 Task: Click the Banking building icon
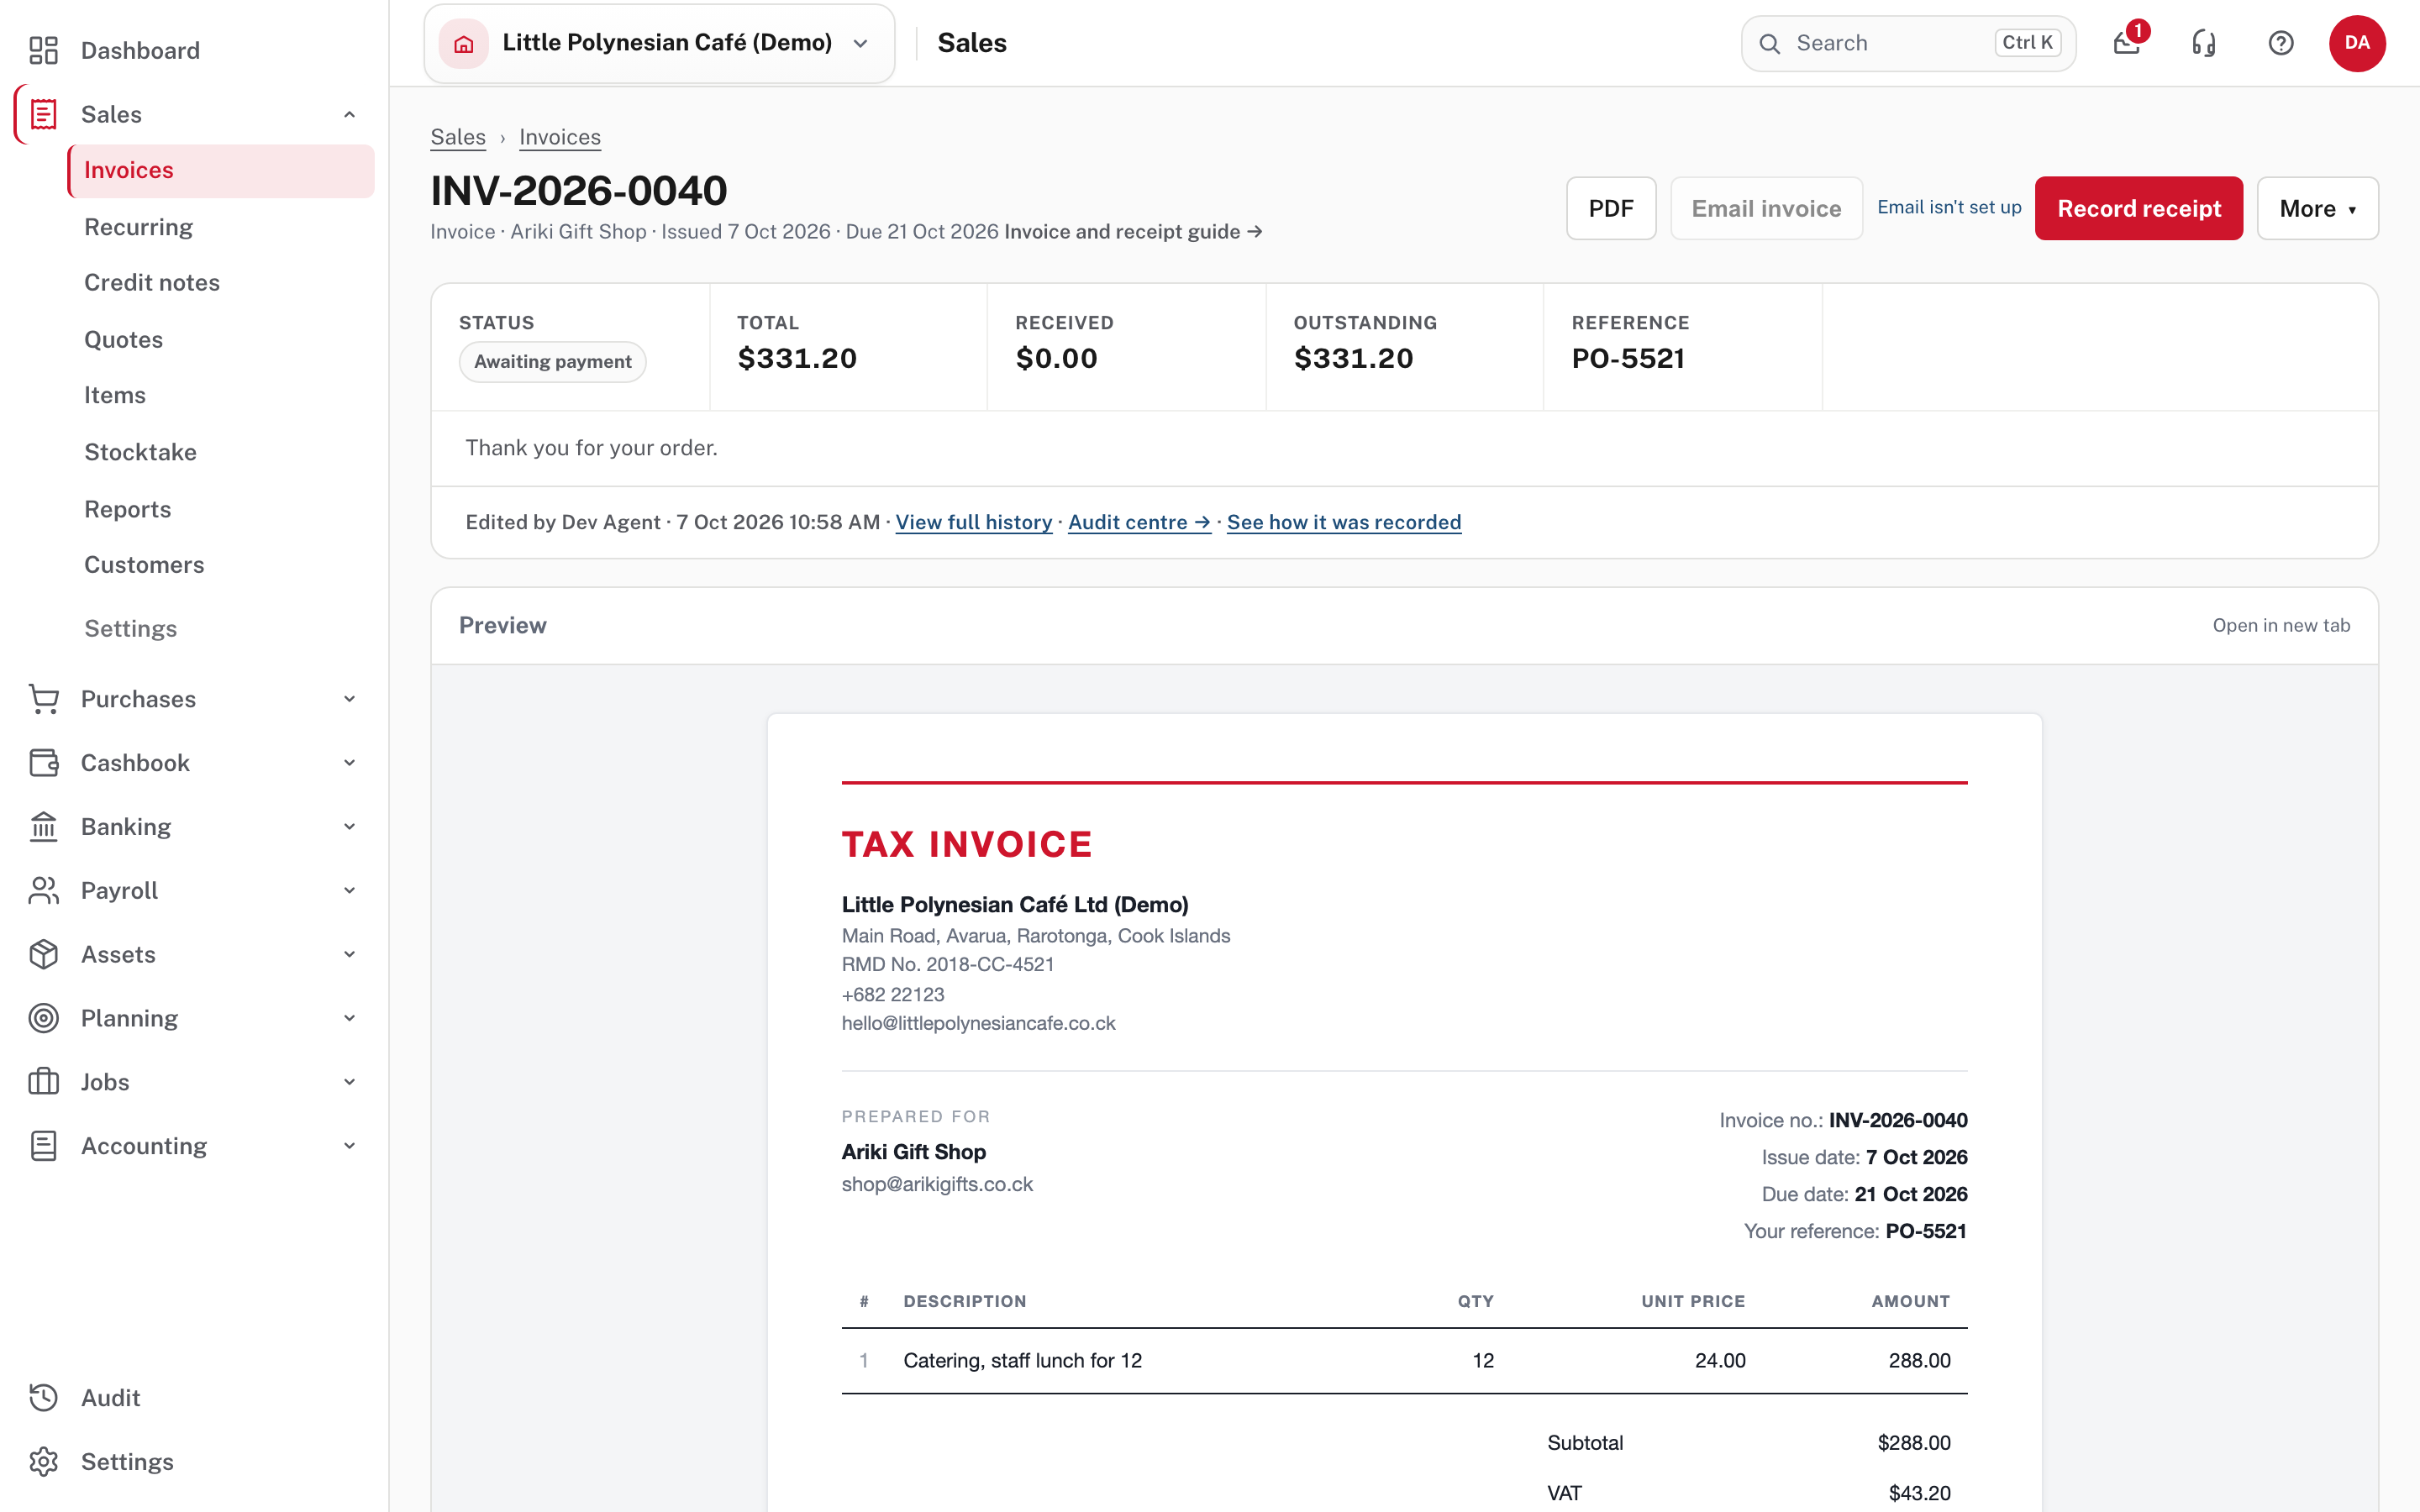[x=43, y=827]
